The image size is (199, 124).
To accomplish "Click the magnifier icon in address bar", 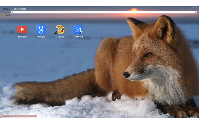I will pos(12,12).
